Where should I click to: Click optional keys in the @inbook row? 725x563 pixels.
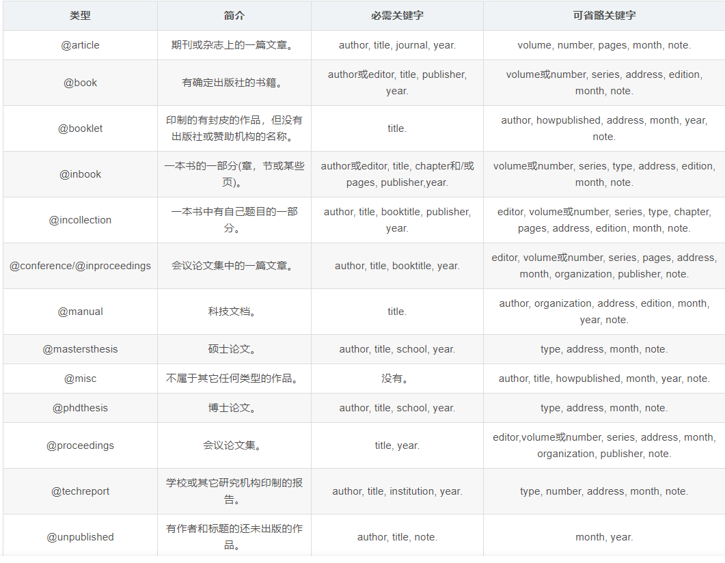click(604, 174)
